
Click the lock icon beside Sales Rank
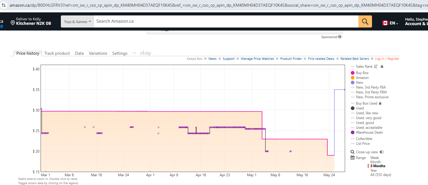pyautogui.click(x=382, y=67)
